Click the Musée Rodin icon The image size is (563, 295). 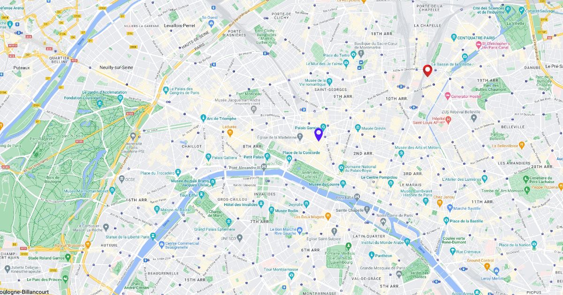pyautogui.click(x=270, y=211)
